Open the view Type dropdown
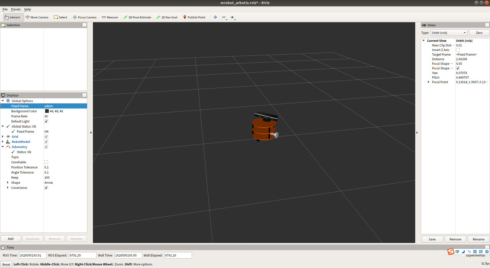The image size is (490, 268). (449, 33)
